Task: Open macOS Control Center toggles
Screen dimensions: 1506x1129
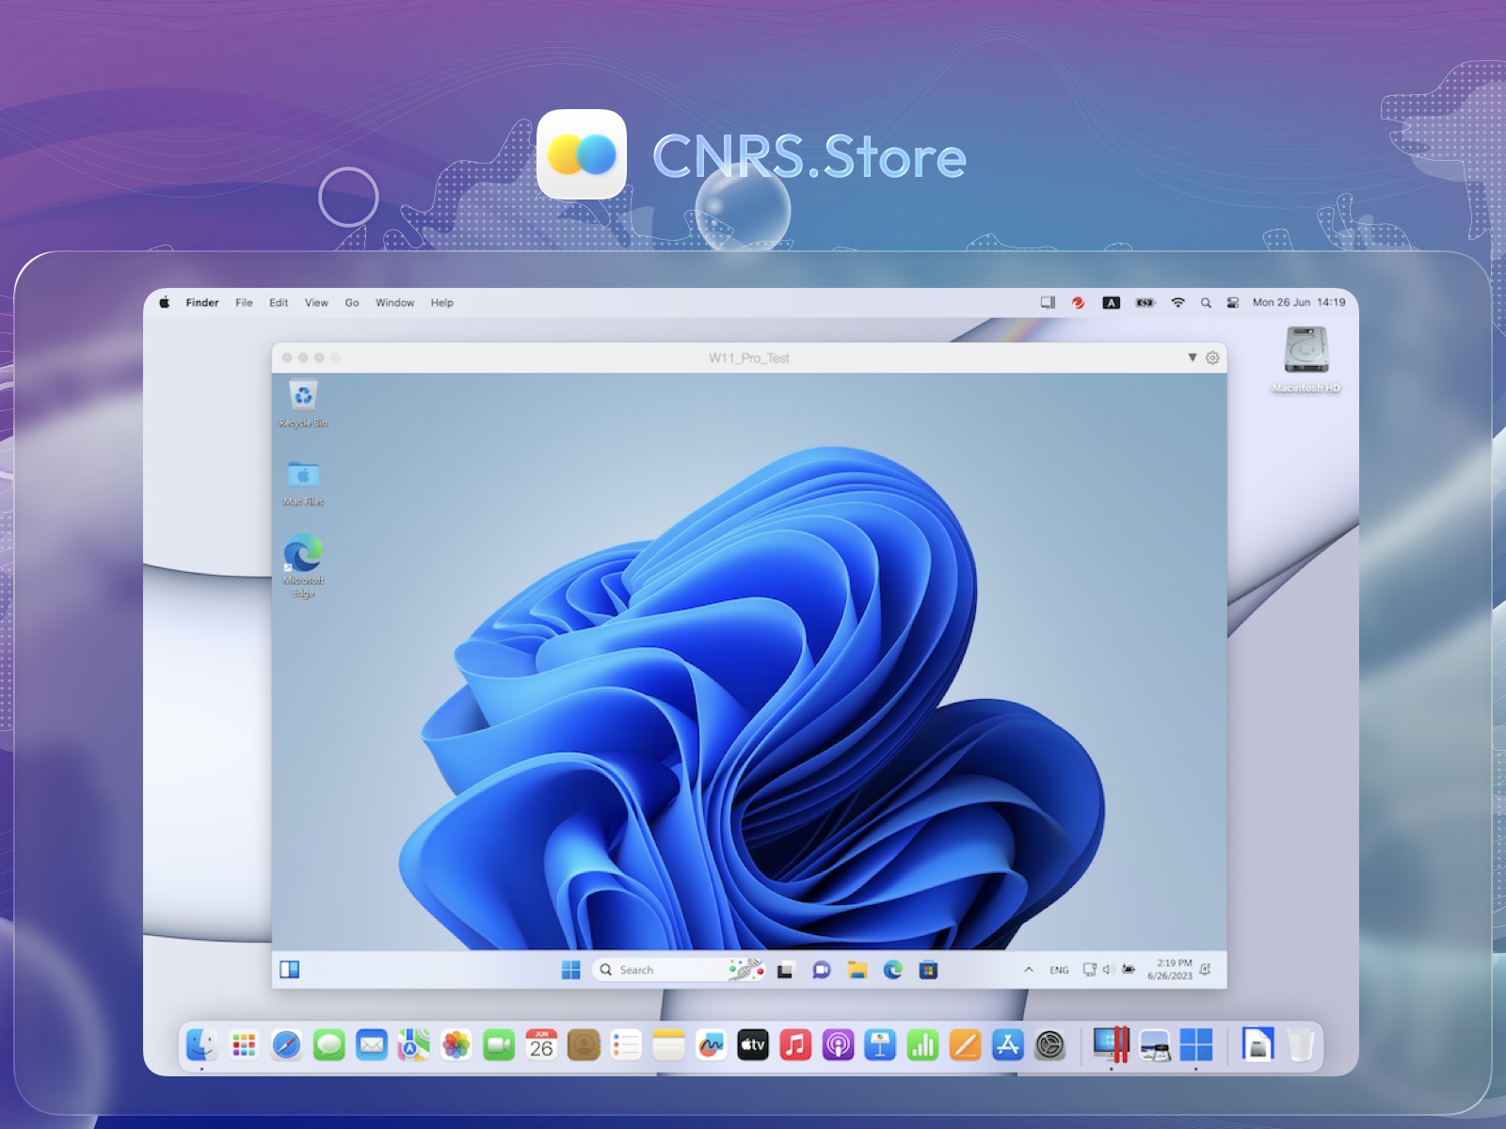Action: (1232, 303)
